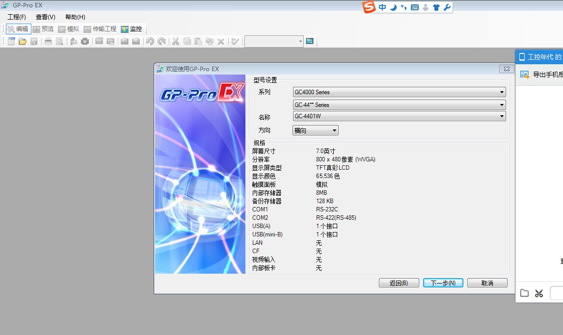Click the error check icon in toolbar

(235, 41)
